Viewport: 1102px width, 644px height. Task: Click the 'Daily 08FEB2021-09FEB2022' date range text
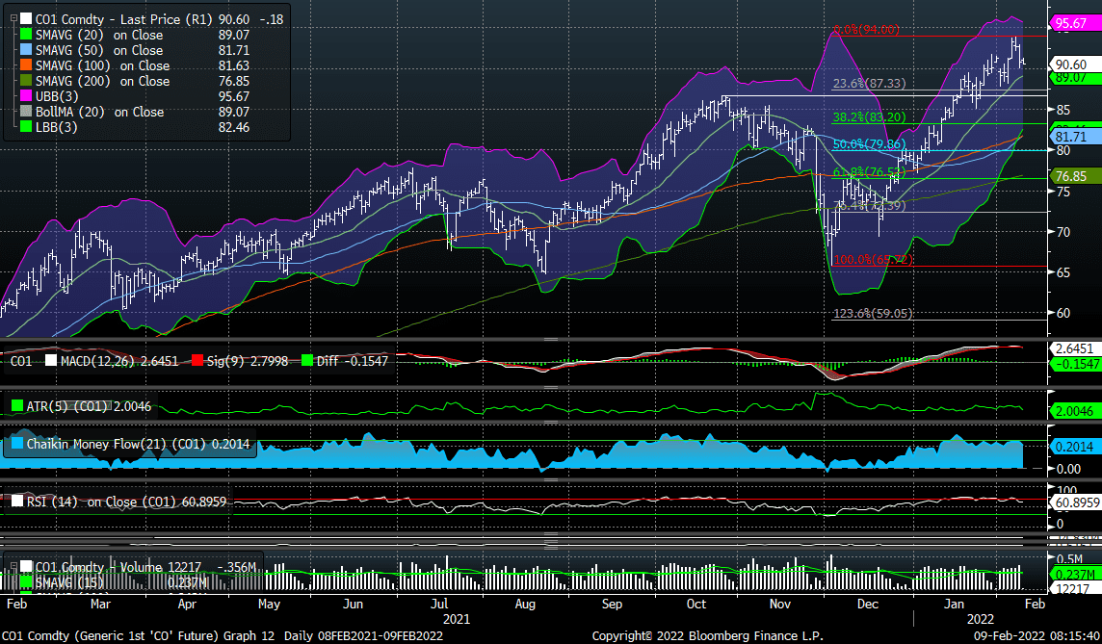[x=362, y=635]
